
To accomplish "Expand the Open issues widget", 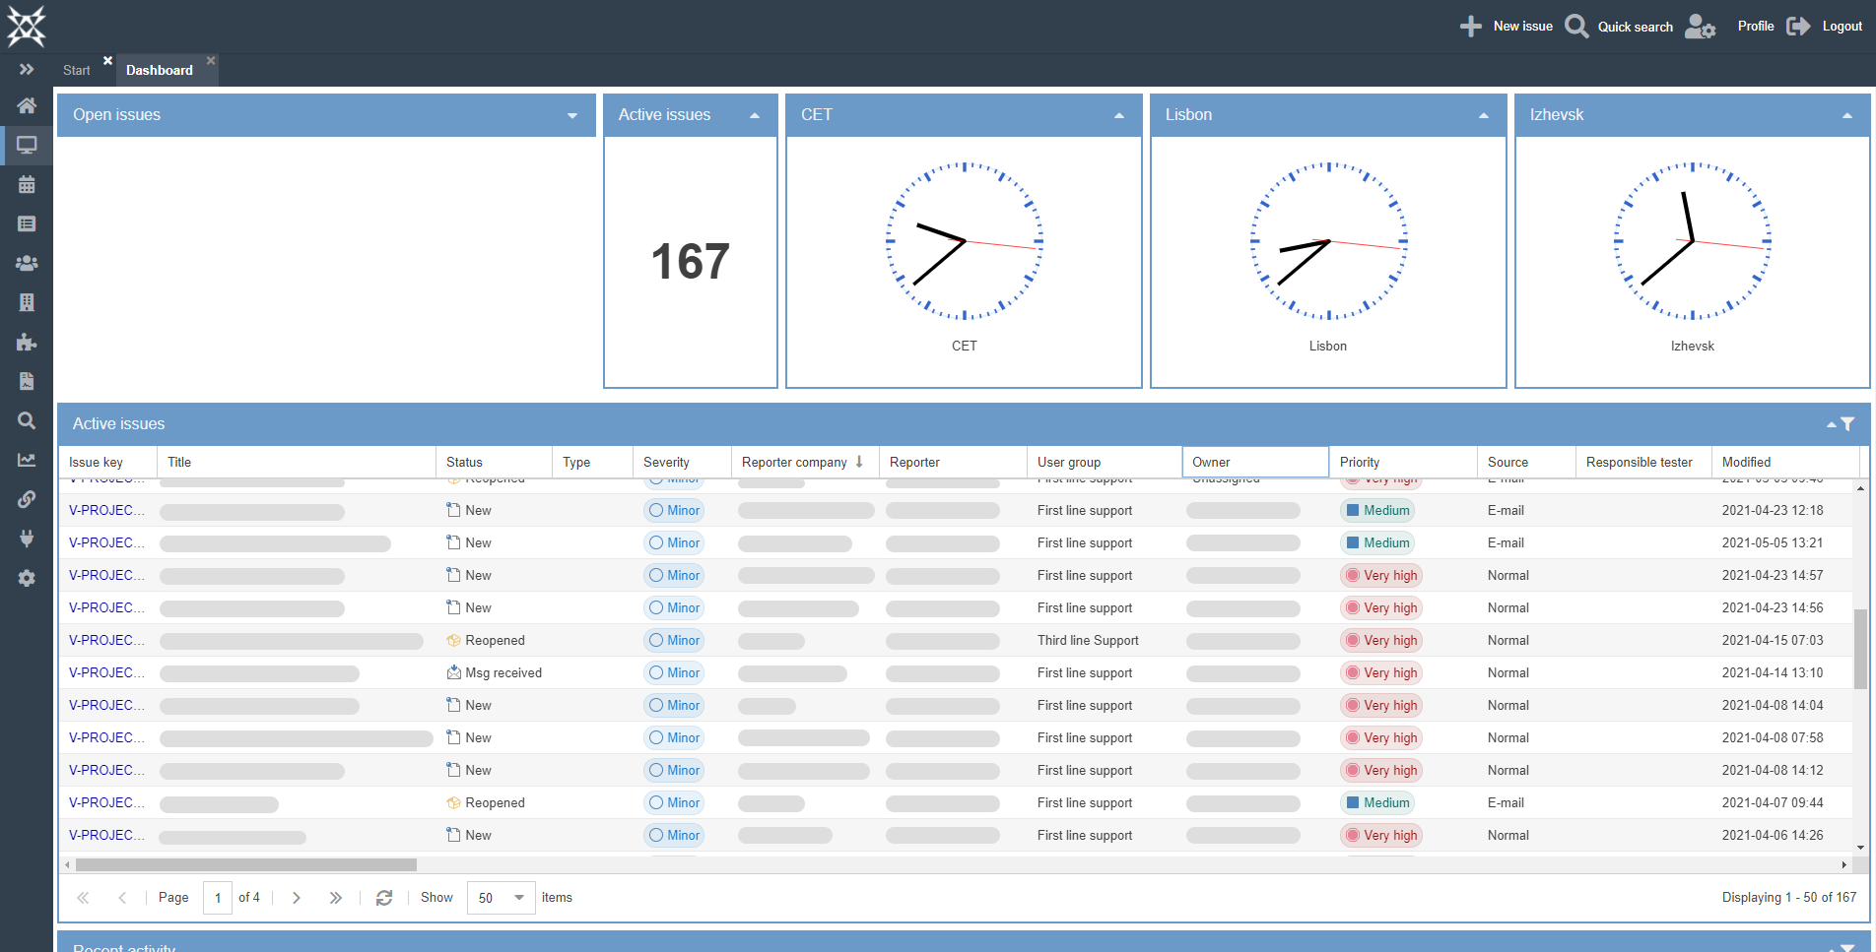I will click(571, 115).
